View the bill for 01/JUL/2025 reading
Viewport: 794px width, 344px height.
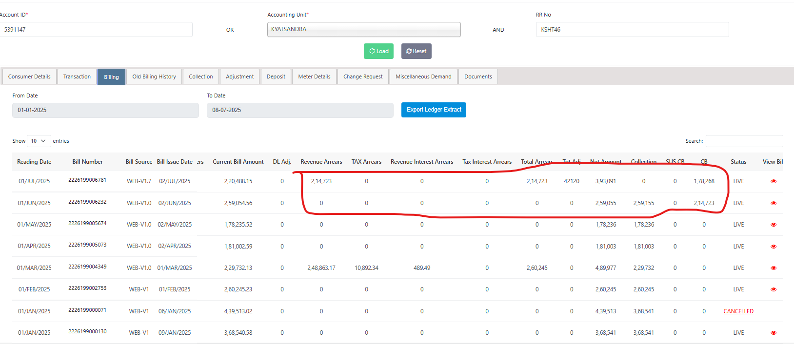click(x=773, y=181)
